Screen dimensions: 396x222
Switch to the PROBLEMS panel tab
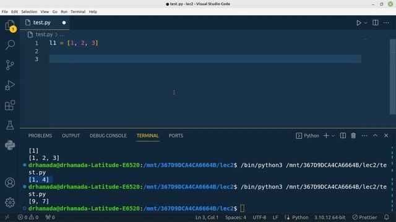point(40,136)
